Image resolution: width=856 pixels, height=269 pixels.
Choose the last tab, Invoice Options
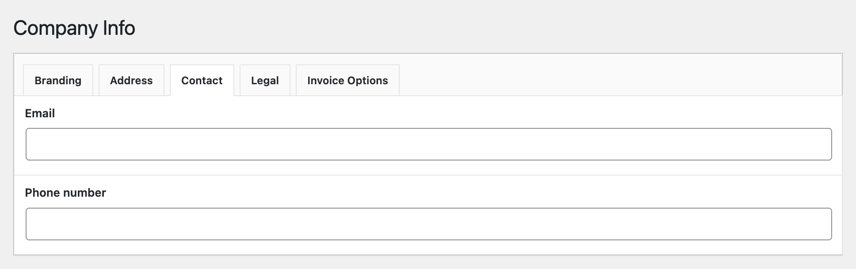coord(348,80)
